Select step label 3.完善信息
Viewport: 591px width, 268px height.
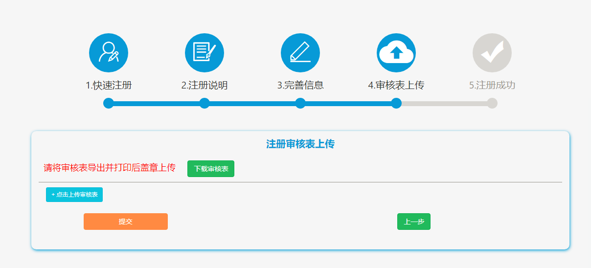(300, 86)
